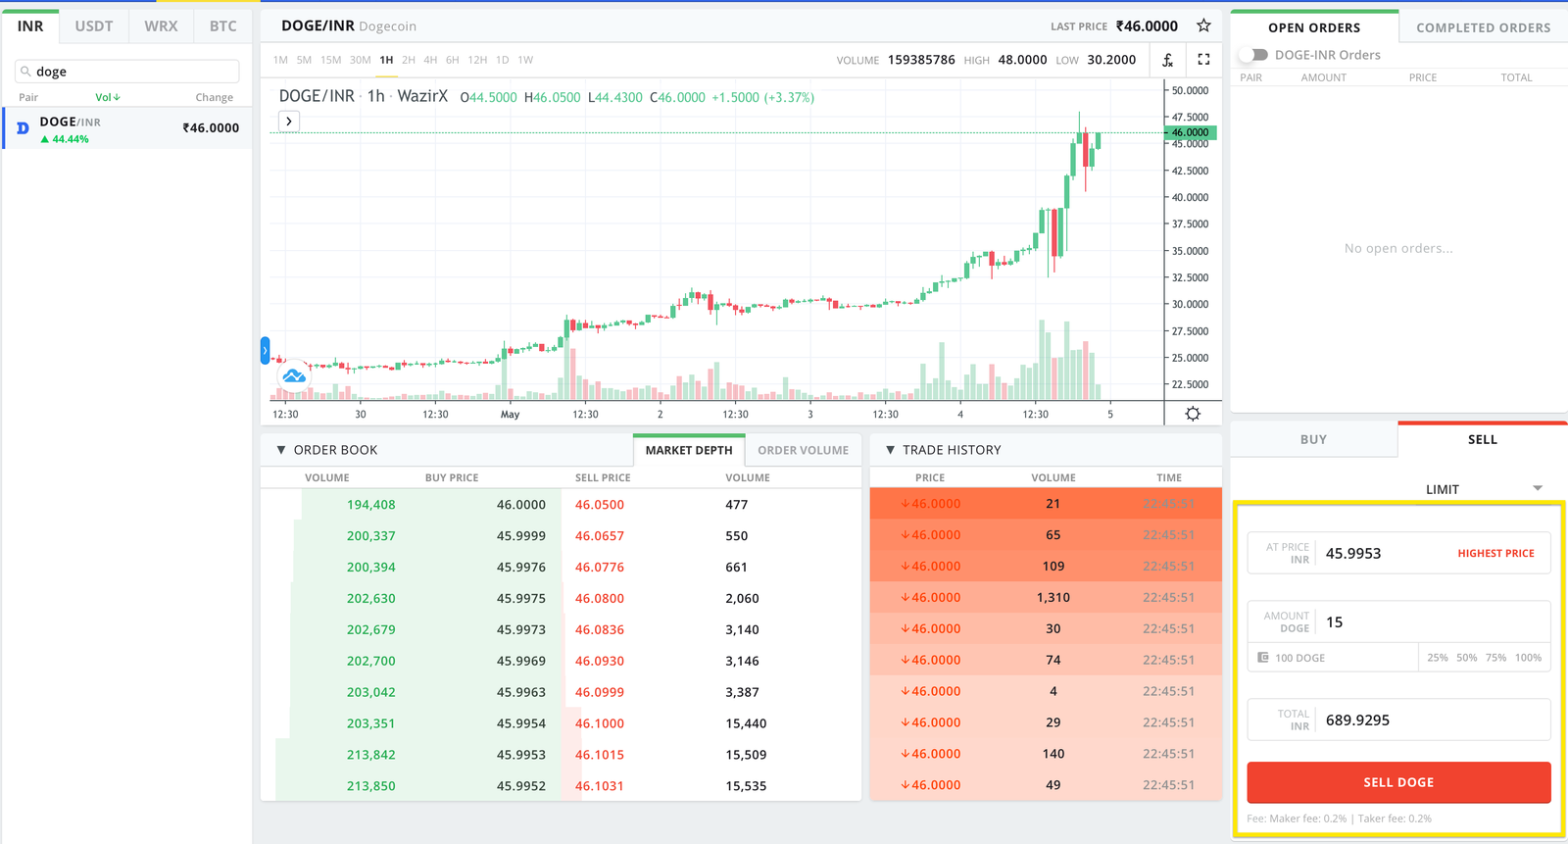1568x844 pixels.
Task: Switch to the COMPLETED ORDERS tab
Action: [1483, 27]
